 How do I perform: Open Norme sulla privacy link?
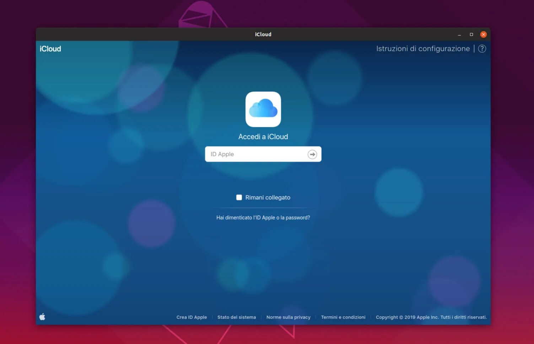coord(288,317)
